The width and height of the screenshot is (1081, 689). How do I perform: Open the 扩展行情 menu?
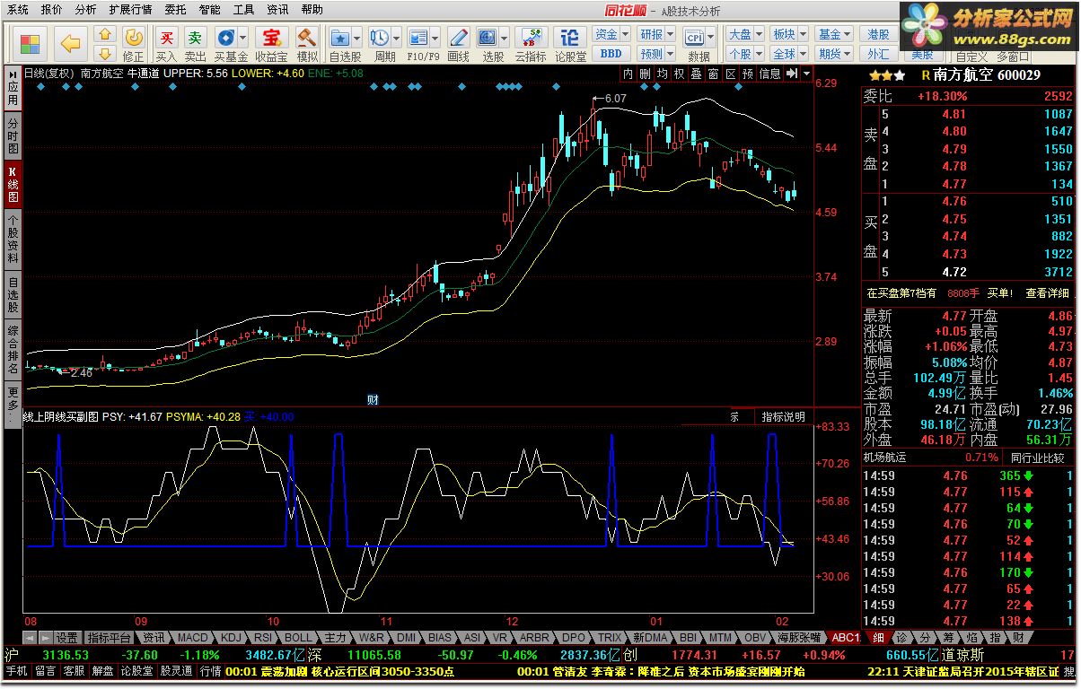tap(130, 10)
